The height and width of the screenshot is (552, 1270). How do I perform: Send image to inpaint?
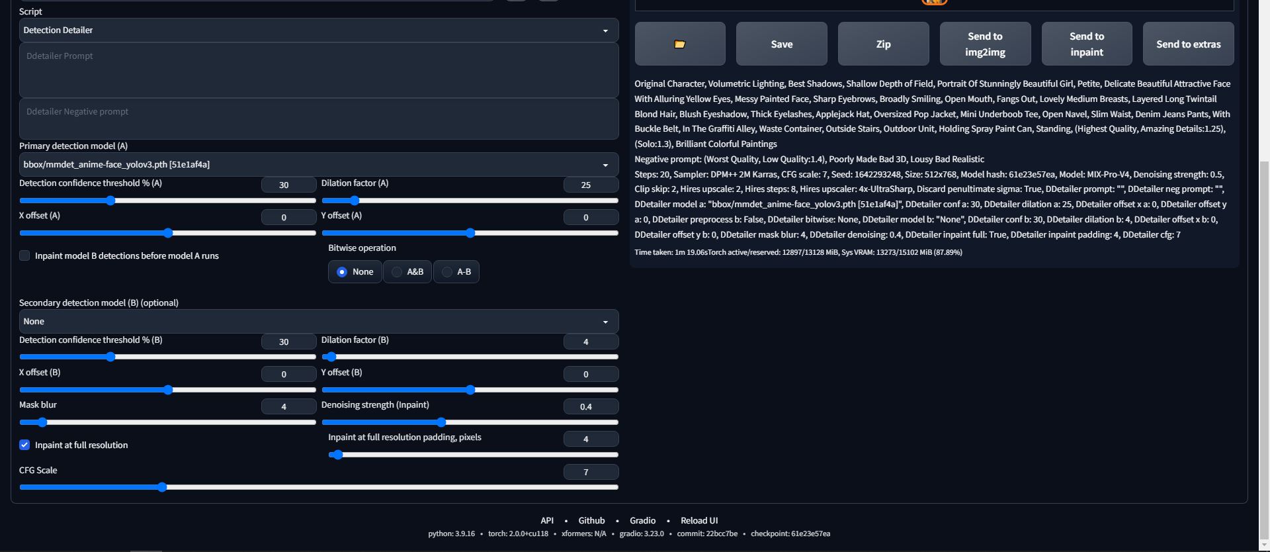(x=1087, y=44)
